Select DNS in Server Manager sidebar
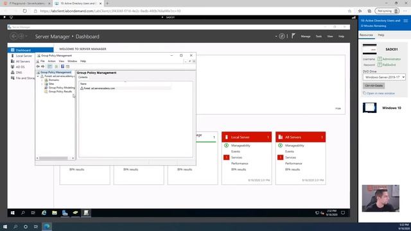The height and width of the screenshot is (231, 411). 19,73
